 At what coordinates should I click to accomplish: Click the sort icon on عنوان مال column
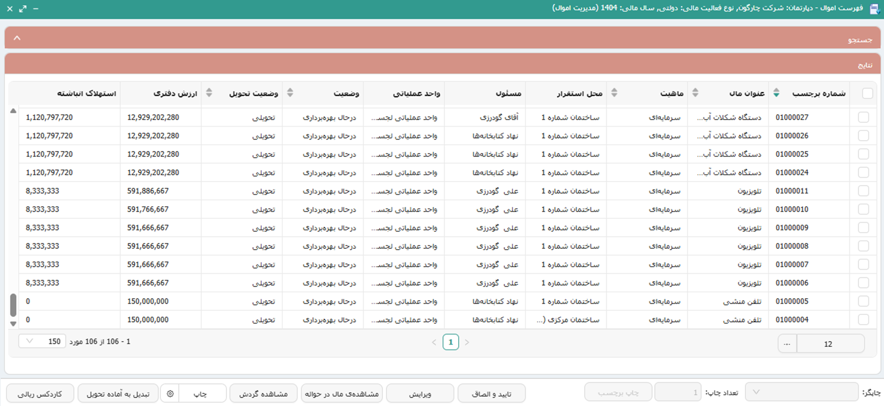point(776,93)
